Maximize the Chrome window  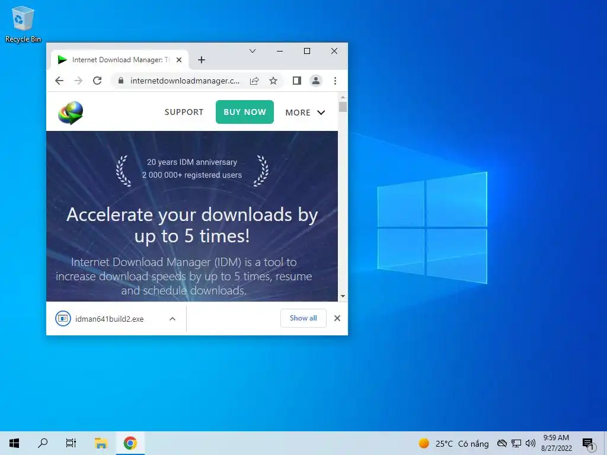point(307,51)
